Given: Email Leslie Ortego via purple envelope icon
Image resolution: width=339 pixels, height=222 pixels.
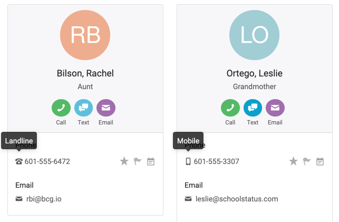Looking at the screenshot, I should click(275, 108).
